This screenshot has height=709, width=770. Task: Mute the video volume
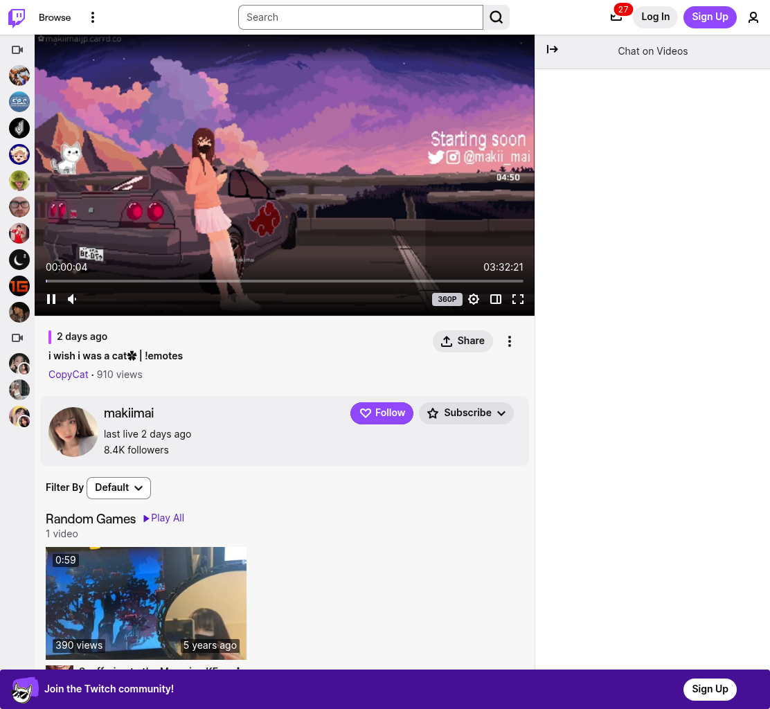point(72,299)
